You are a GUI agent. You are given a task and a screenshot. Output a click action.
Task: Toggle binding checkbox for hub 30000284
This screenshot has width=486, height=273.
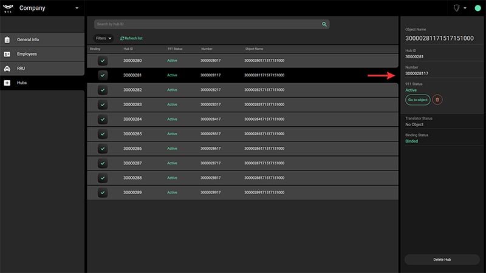coord(103,119)
